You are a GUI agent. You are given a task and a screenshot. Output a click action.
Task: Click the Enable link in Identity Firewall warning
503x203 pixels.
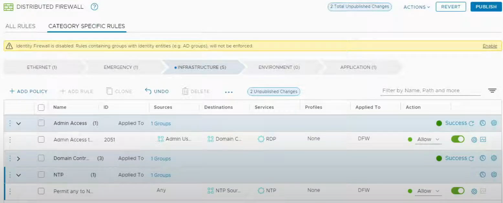pos(489,46)
